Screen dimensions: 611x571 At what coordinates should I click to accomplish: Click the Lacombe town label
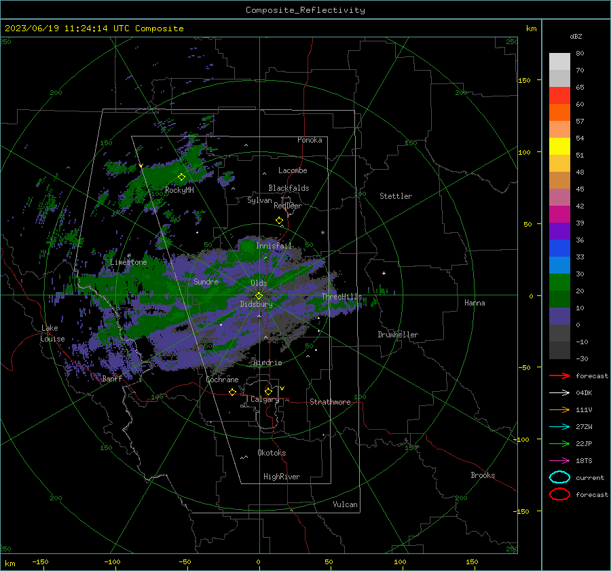[293, 170]
